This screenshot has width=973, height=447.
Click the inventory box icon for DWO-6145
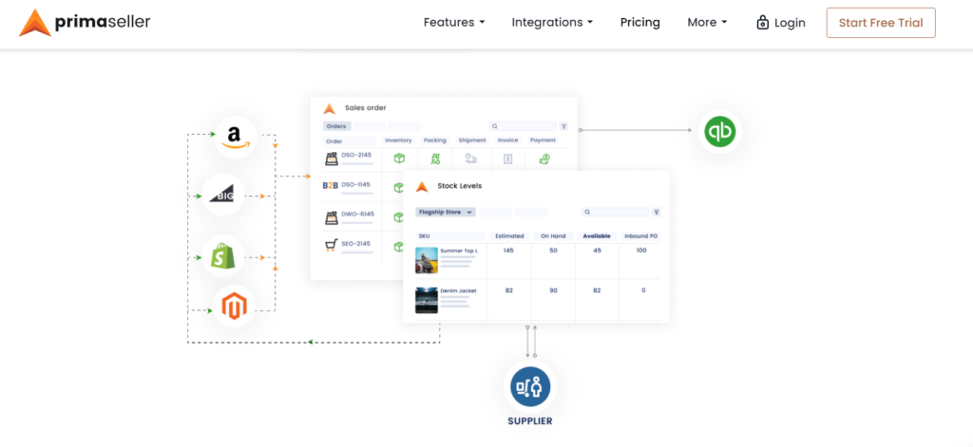[398, 217]
